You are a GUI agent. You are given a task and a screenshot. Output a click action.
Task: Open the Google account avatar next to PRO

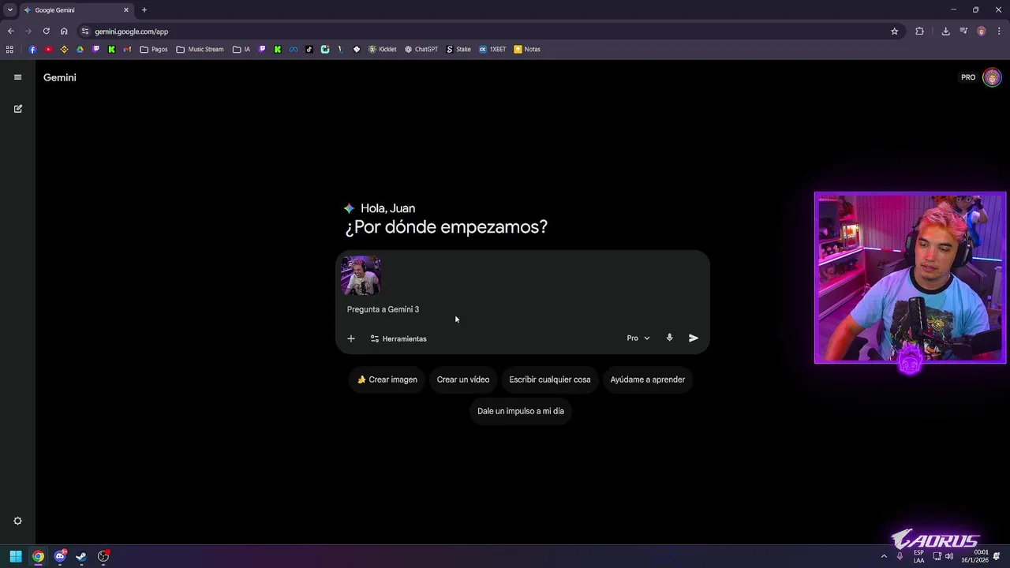[x=992, y=77]
